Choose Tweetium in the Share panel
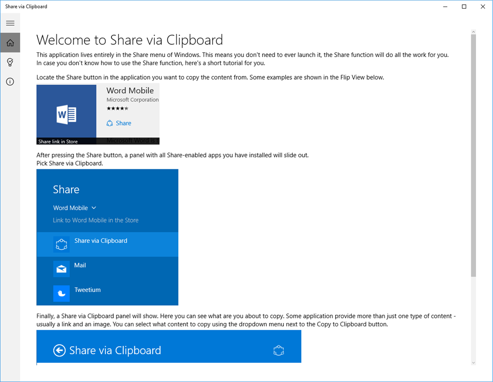The height and width of the screenshot is (382, 493). 107,293
